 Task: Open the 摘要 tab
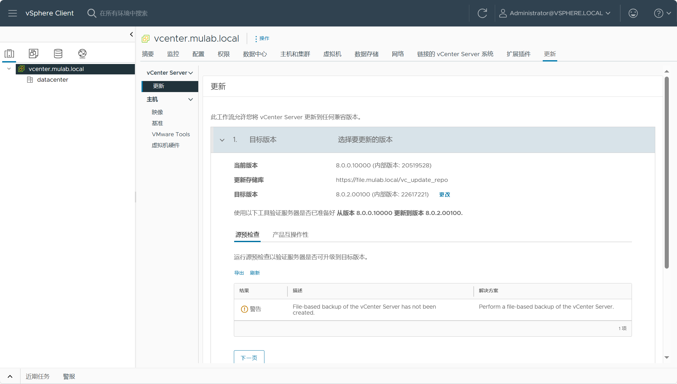(x=148, y=54)
